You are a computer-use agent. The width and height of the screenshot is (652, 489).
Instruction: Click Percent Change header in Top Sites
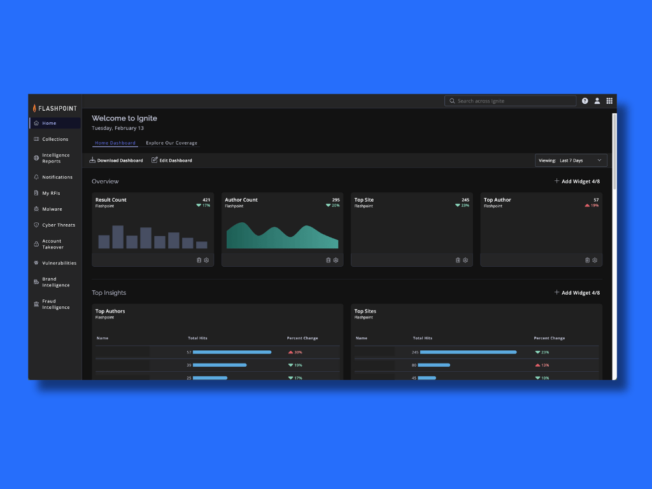point(549,338)
